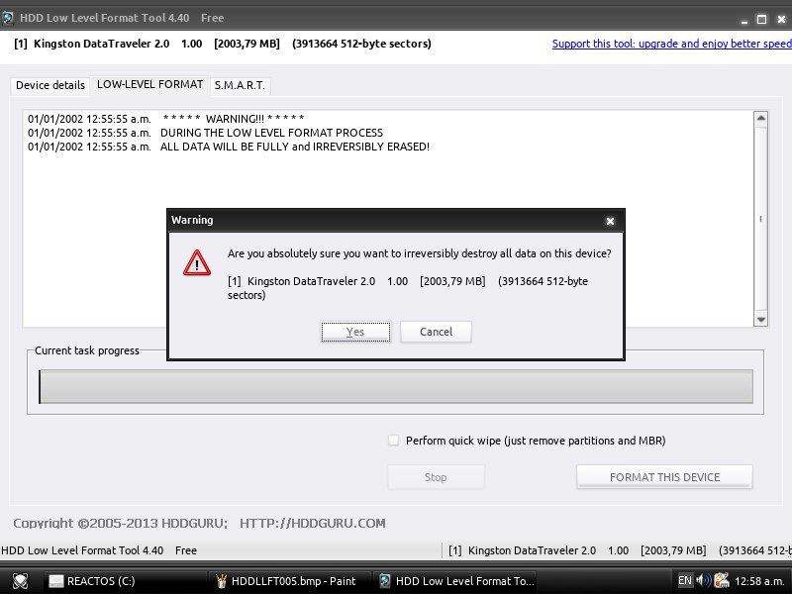Screen dimensions: 792x594
Task: Click the HDD tool title bar icon
Action: [8, 18]
